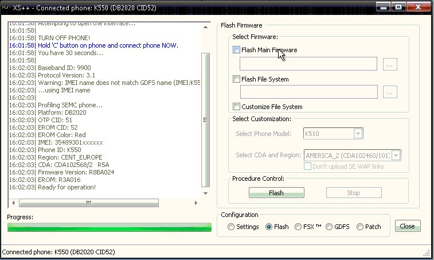Close the XS++ application via Close button
Viewport: 434px width, 260px height.
pyautogui.click(x=408, y=226)
